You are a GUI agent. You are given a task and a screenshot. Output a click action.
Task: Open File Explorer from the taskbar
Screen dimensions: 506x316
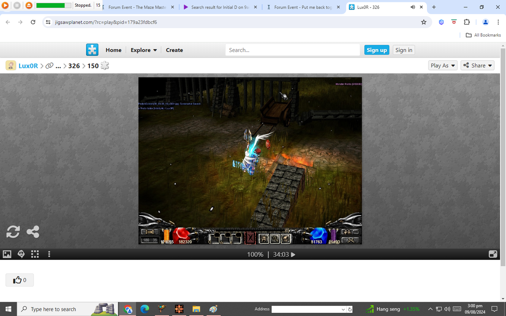pyautogui.click(x=196, y=309)
